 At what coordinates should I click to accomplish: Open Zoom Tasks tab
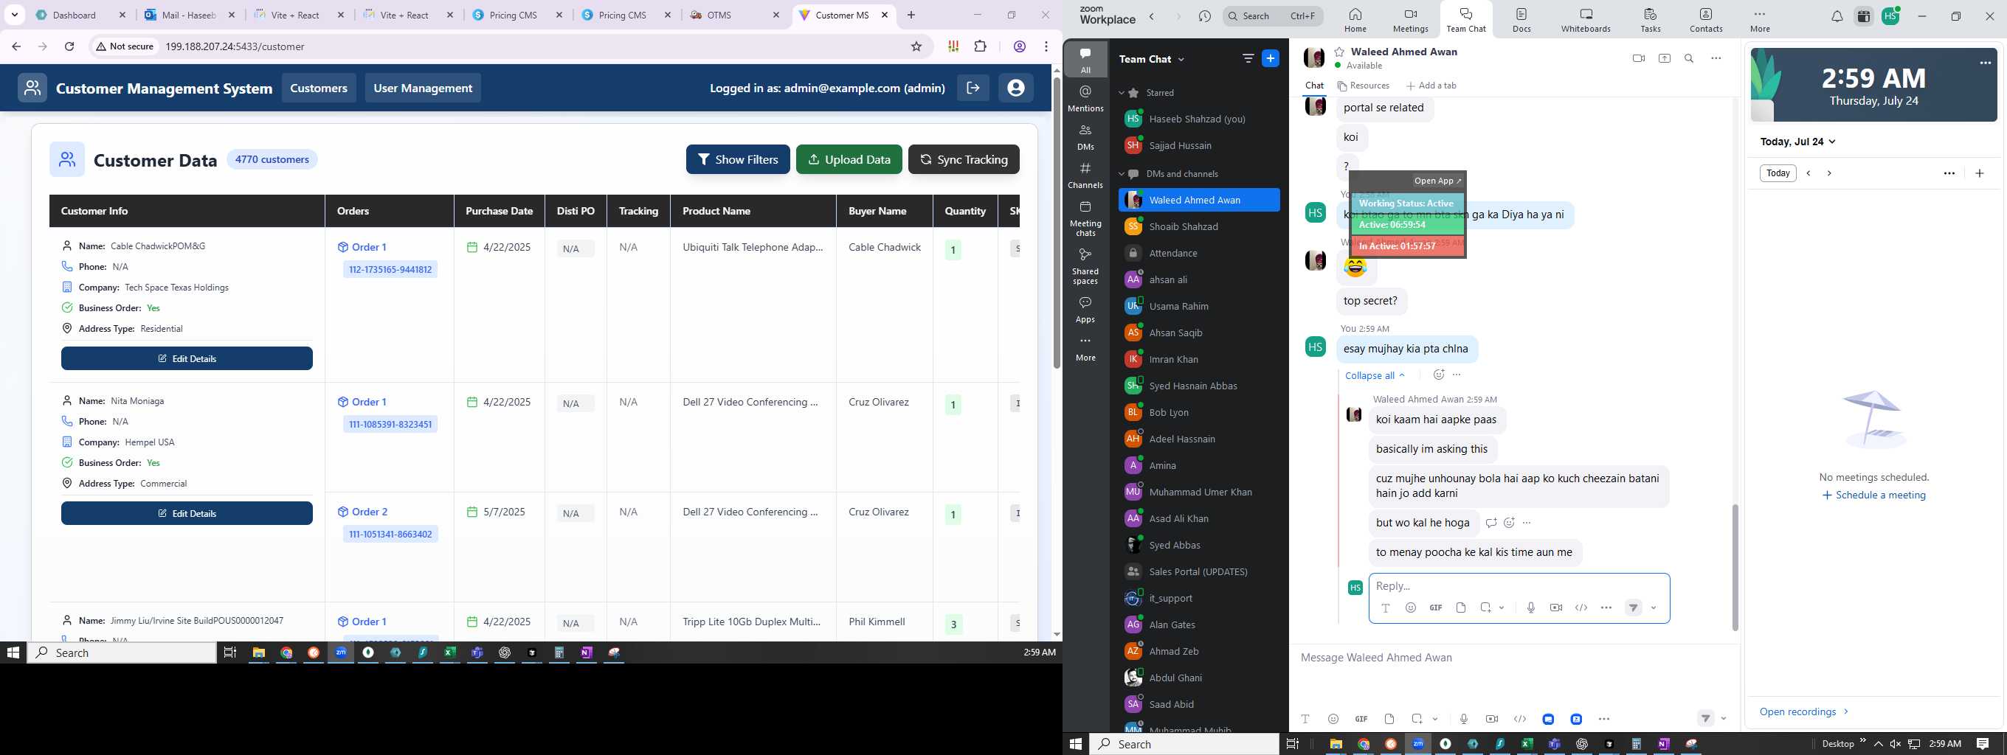coord(1650,19)
